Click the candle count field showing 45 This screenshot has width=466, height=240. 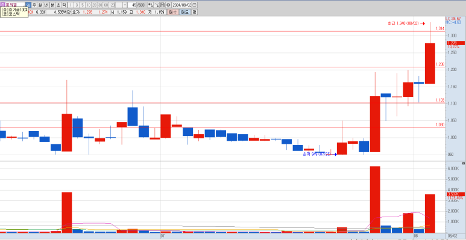132,5
